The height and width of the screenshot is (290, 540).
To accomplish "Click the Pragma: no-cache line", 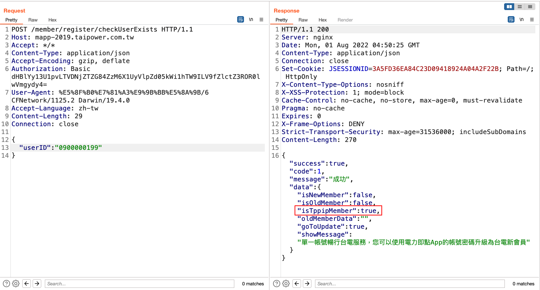I will click(x=313, y=108).
